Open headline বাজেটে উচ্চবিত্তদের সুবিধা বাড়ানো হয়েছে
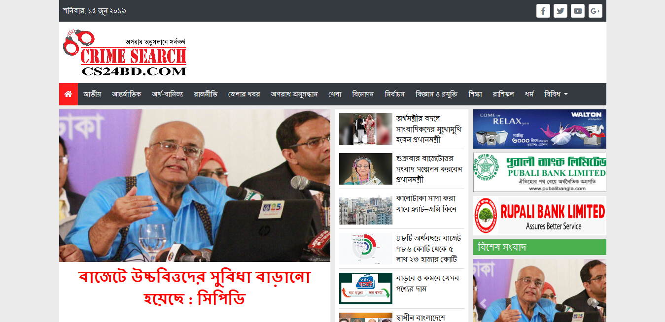This screenshot has height=322, width=665. click(x=195, y=288)
